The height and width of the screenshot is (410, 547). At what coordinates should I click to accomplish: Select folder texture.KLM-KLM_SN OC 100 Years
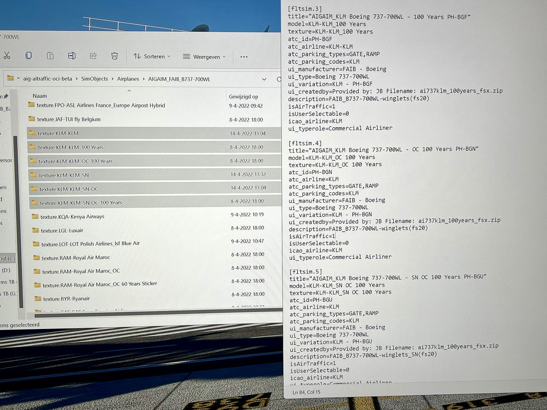point(155,202)
